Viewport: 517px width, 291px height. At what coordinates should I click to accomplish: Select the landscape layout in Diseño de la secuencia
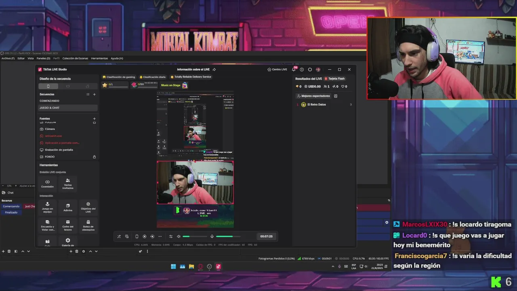[68, 86]
